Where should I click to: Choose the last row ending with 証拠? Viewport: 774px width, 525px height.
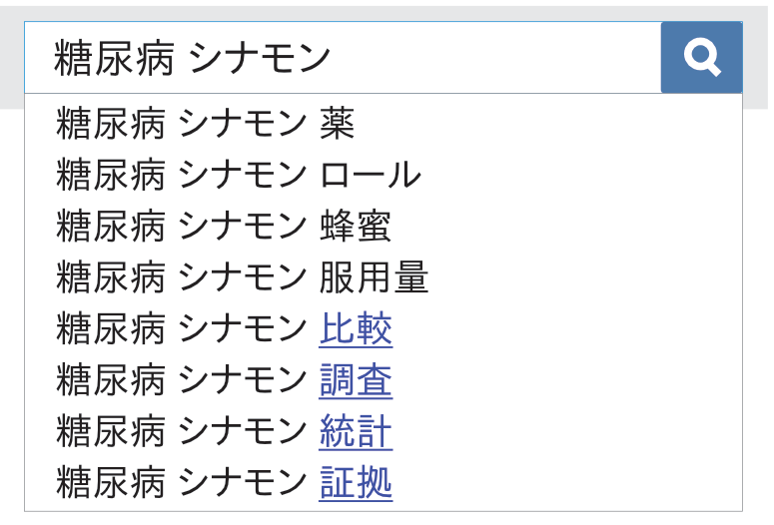tap(384, 482)
